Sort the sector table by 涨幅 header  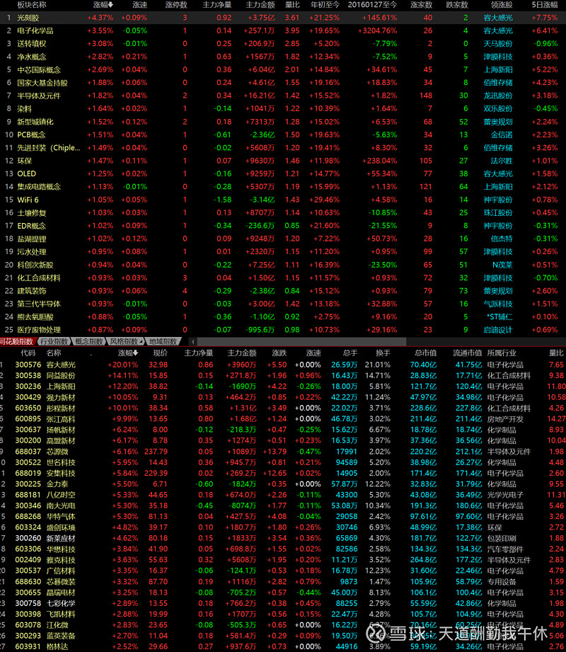coord(103,5)
